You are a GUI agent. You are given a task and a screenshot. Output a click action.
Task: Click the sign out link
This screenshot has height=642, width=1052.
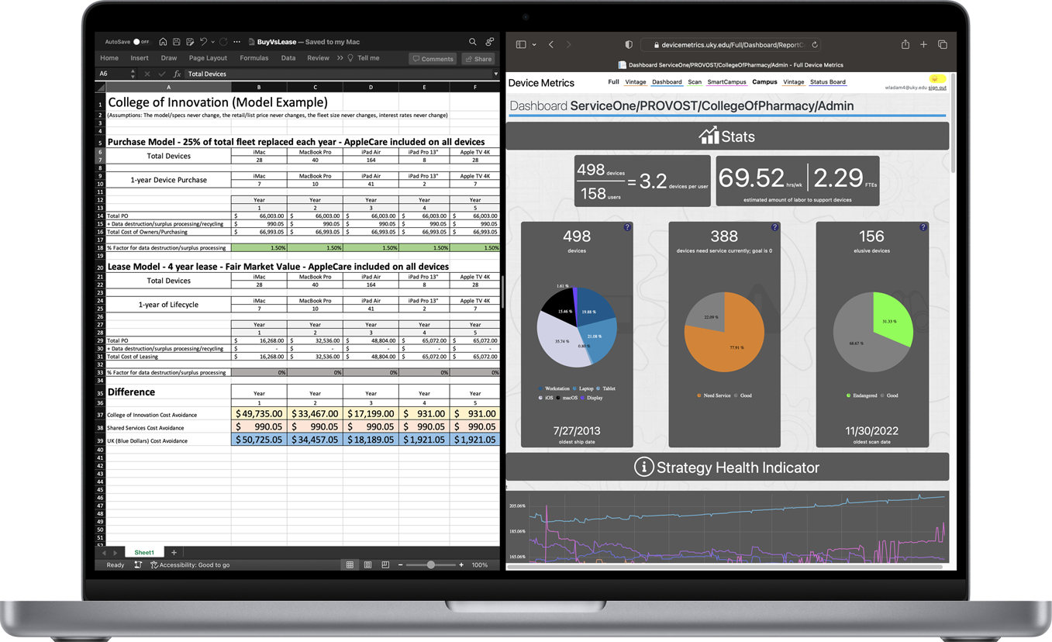click(937, 88)
